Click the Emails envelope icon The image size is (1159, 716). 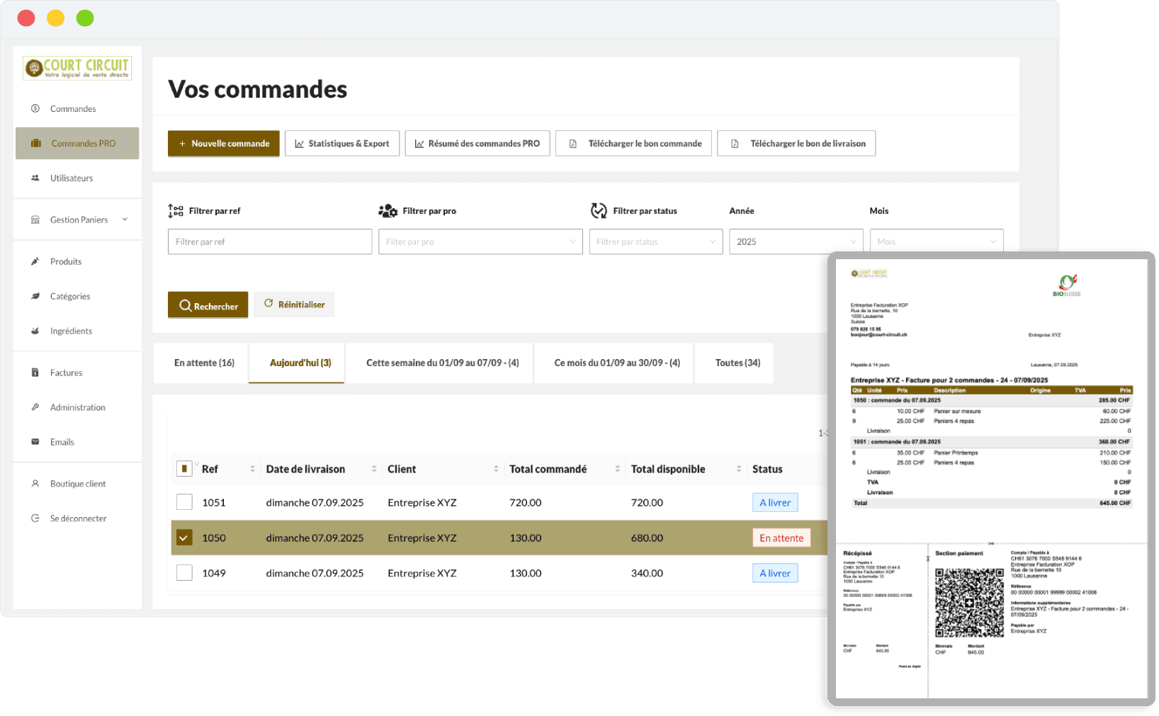pyautogui.click(x=35, y=442)
